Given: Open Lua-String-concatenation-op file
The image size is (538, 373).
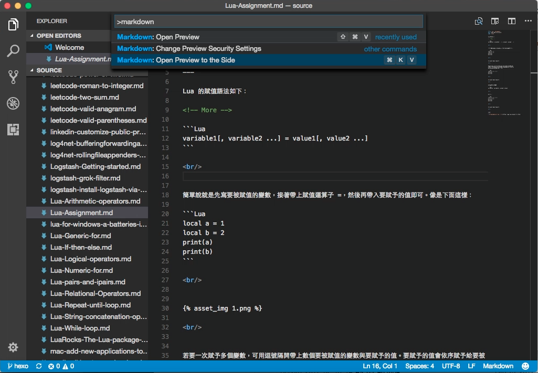Looking at the screenshot, I should point(87,316).
